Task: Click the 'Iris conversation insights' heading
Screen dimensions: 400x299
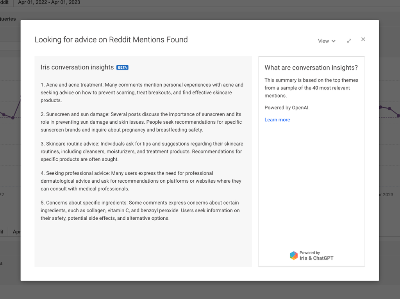Action: (77, 68)
